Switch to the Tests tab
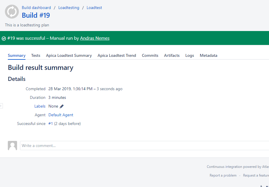269x187 pixels. (36, 55)
